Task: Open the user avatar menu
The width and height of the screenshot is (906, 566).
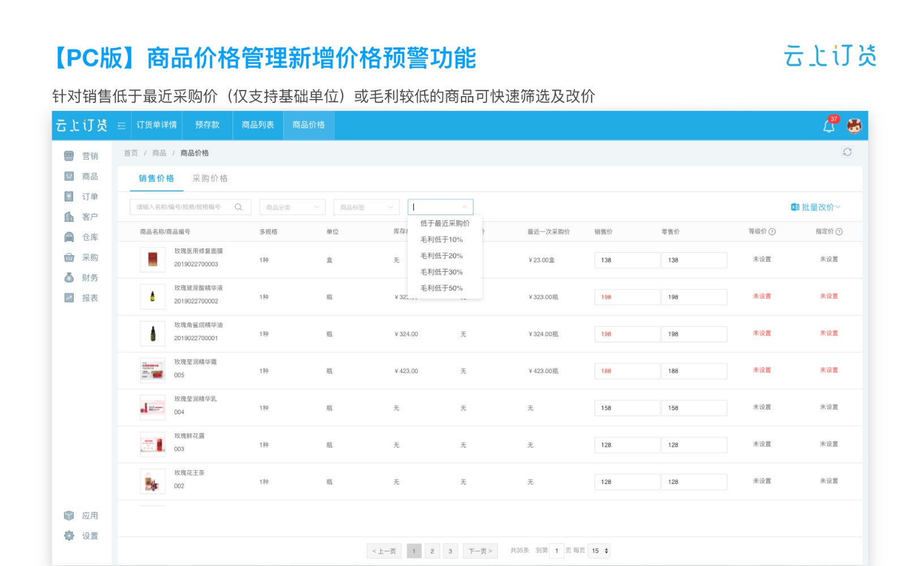Action: click(854, 126)
